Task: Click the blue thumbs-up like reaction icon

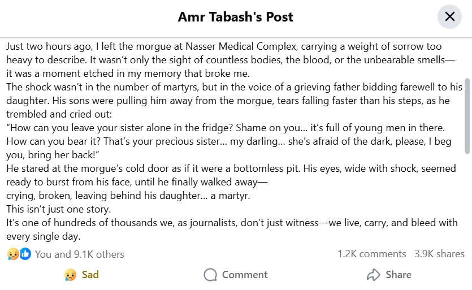Action: tap(25, 254)
